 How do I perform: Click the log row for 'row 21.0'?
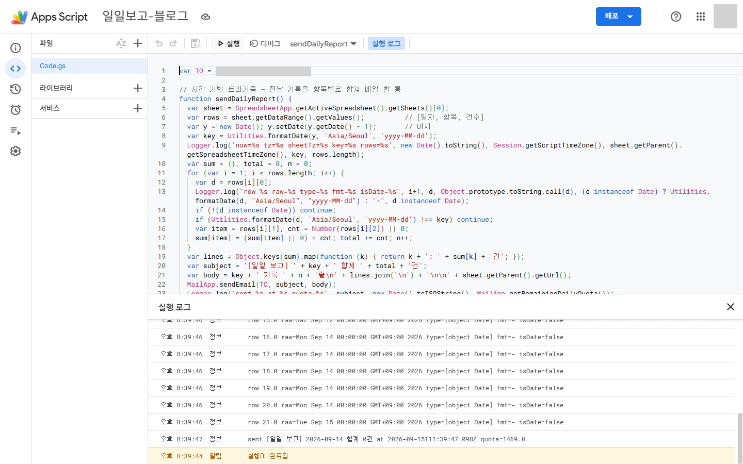tap(441, 422)
